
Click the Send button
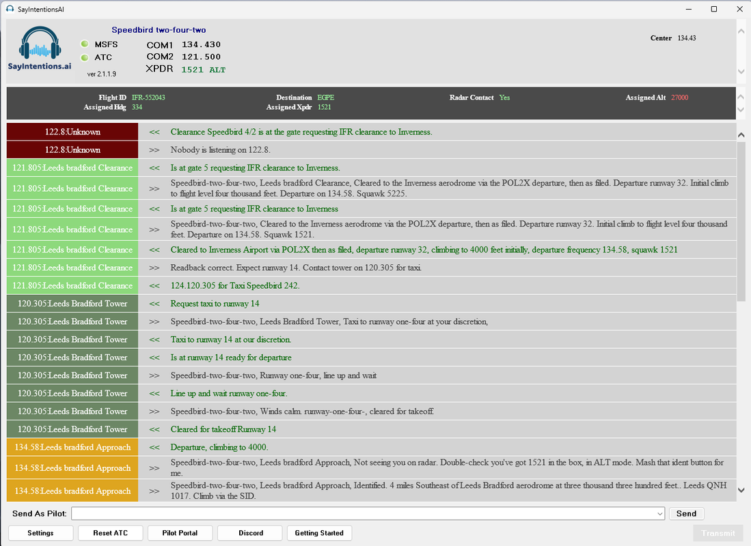click(686, 513)
